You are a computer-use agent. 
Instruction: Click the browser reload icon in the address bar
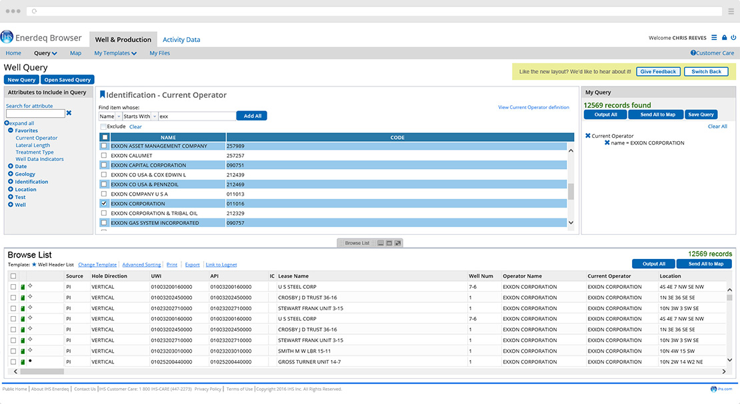point(34,11)
